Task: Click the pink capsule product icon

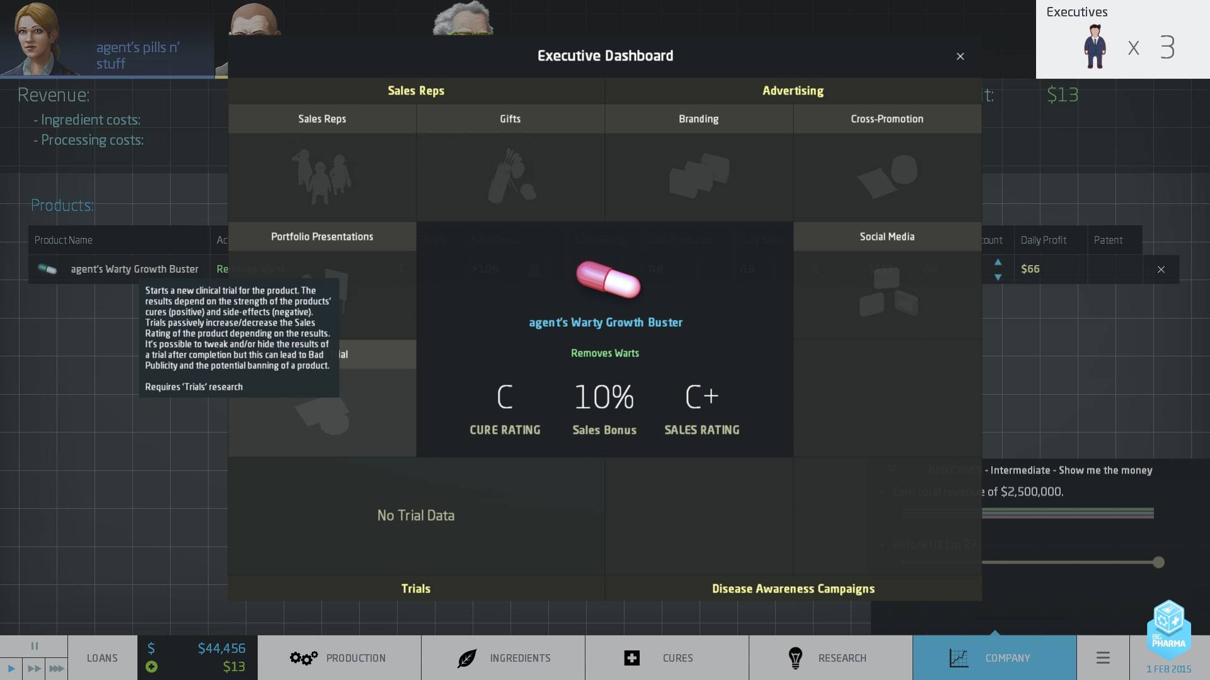Action: (x=608, y=279)
